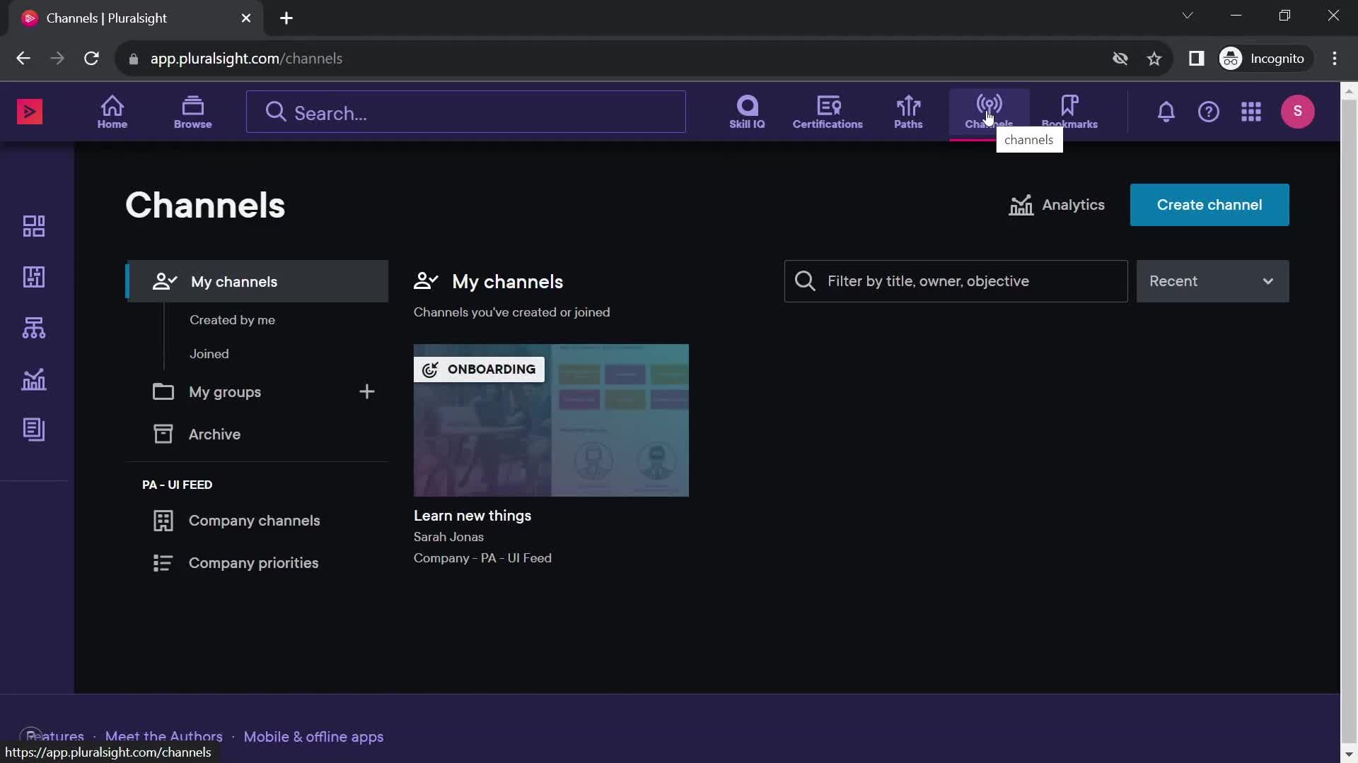Open Certifications page

828,112
